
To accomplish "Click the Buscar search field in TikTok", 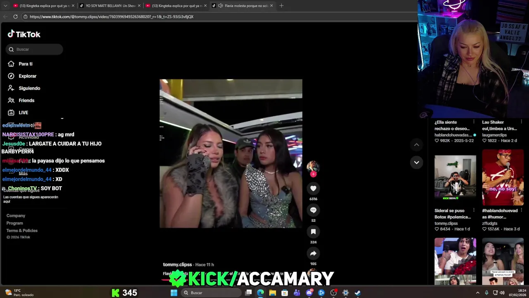I will click(x=34, y=49).
